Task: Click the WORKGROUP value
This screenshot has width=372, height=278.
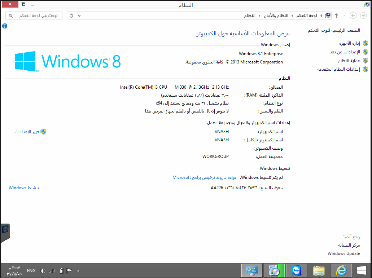Action: tap(215, 156)
